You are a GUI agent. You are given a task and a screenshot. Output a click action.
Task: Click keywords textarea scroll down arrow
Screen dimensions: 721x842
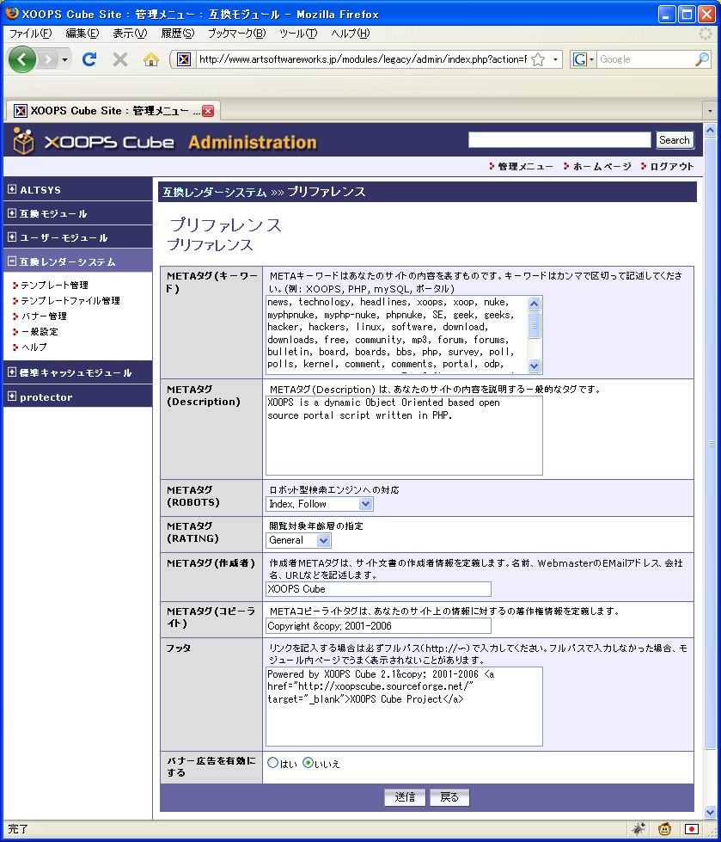[x=534, y=366]
